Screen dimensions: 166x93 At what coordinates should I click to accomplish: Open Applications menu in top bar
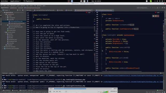15,1
